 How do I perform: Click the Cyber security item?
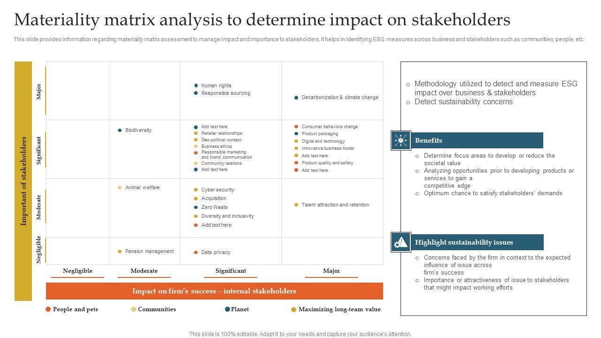point(217,190)
